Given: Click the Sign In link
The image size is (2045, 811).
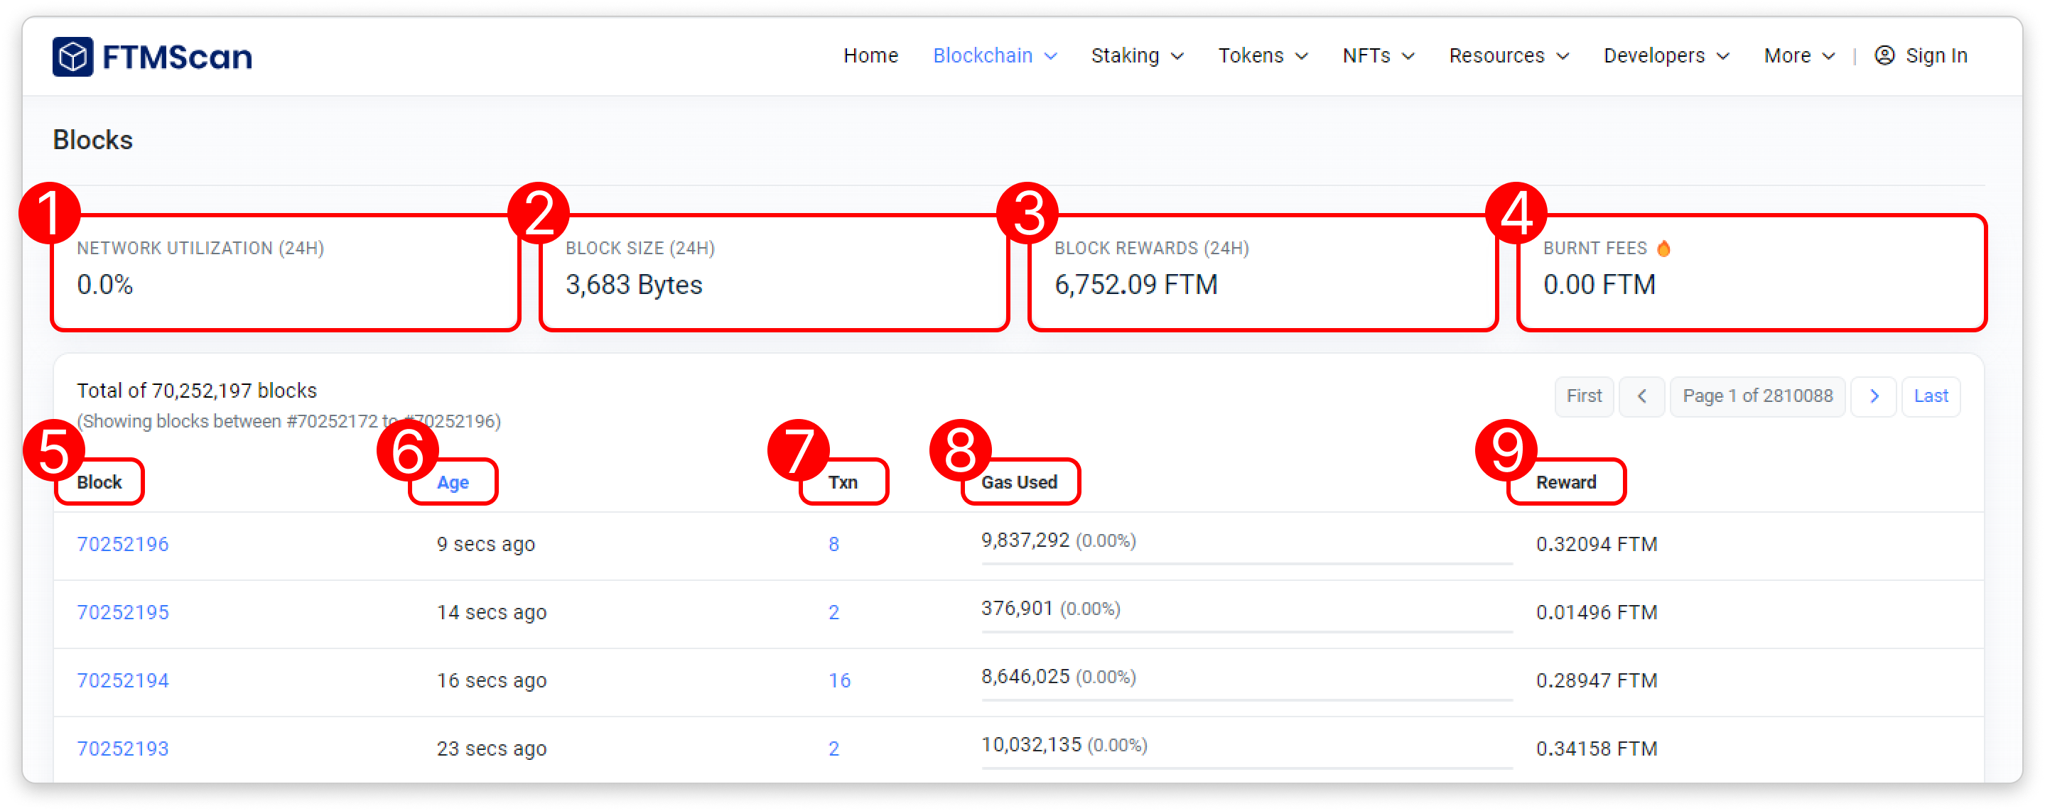Looking at the screenshot, I should point(1936,55).
